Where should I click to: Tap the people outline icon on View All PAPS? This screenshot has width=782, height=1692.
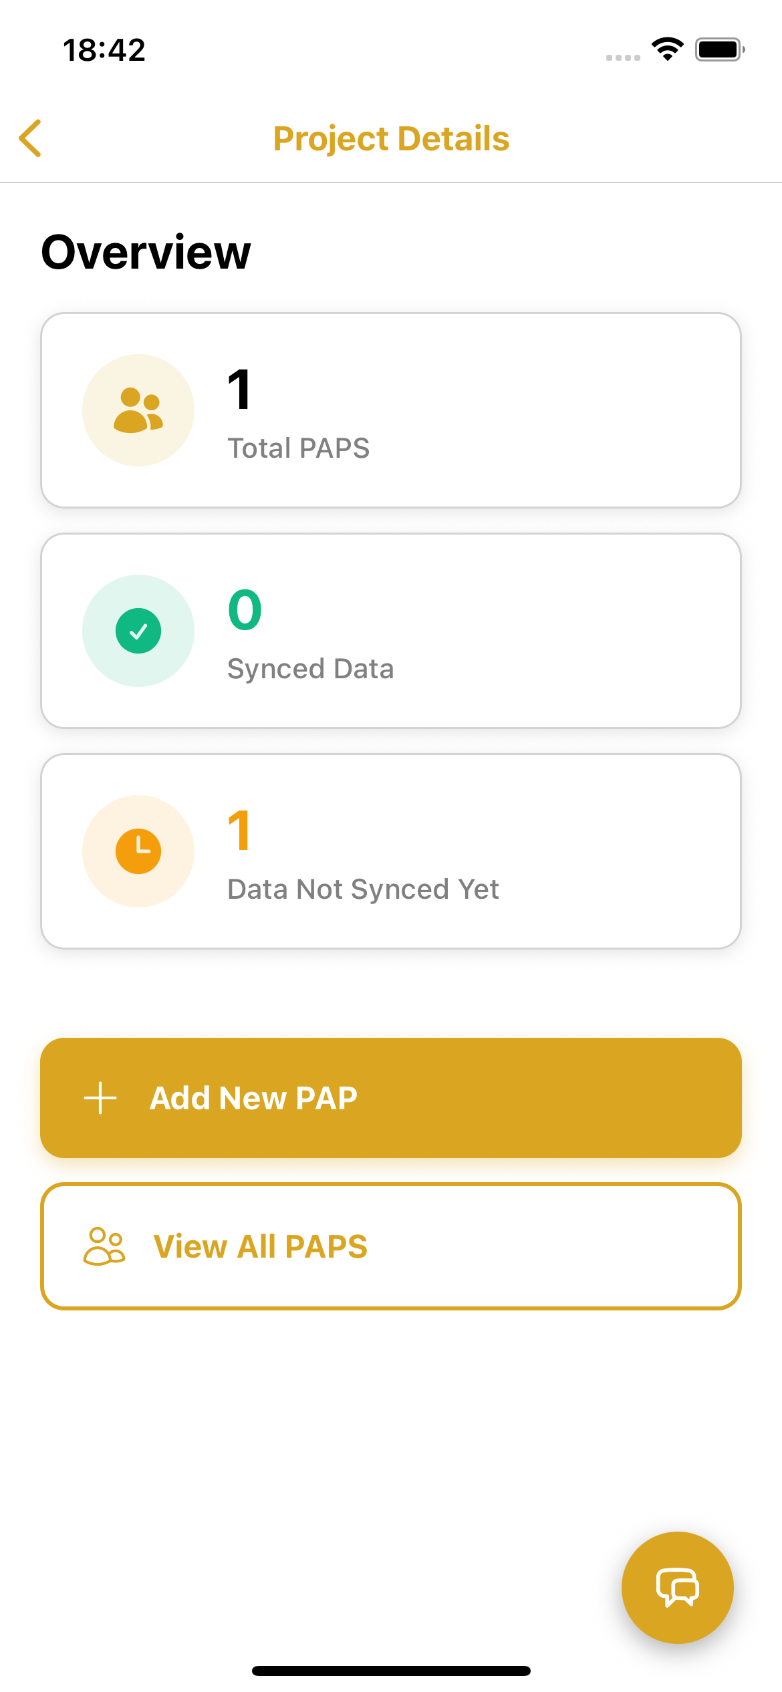coord(104,1246)
